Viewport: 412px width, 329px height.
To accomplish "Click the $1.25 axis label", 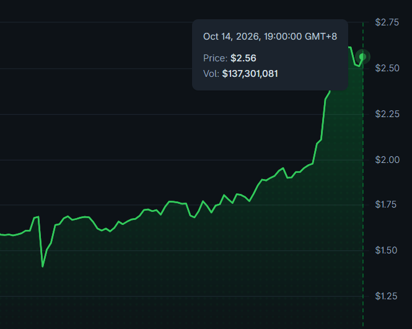I will tap(386, 296).
